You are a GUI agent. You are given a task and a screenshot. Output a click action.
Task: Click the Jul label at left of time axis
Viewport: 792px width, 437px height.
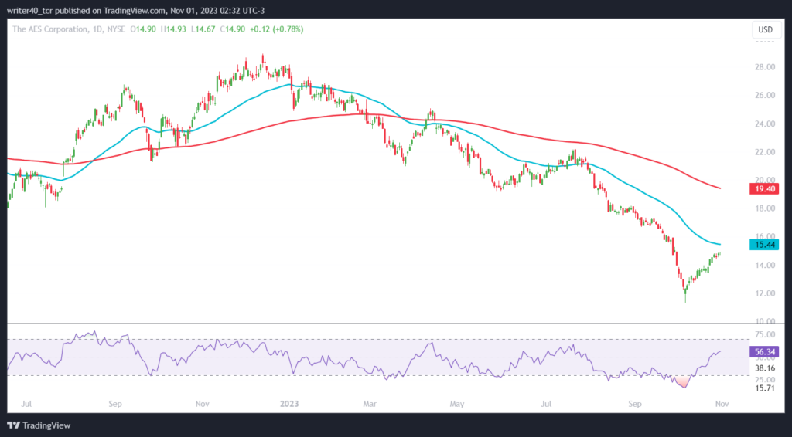(x=27, y=405)
